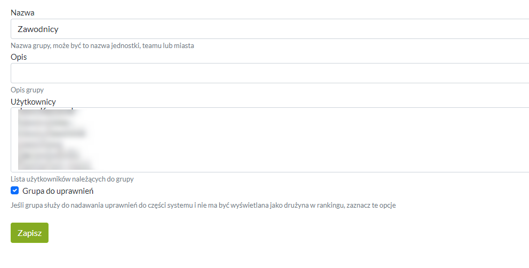Focus the empty Opis input field
Viewport: 529px width, 268px height.
pyautogui.click(x=267, y=73)
